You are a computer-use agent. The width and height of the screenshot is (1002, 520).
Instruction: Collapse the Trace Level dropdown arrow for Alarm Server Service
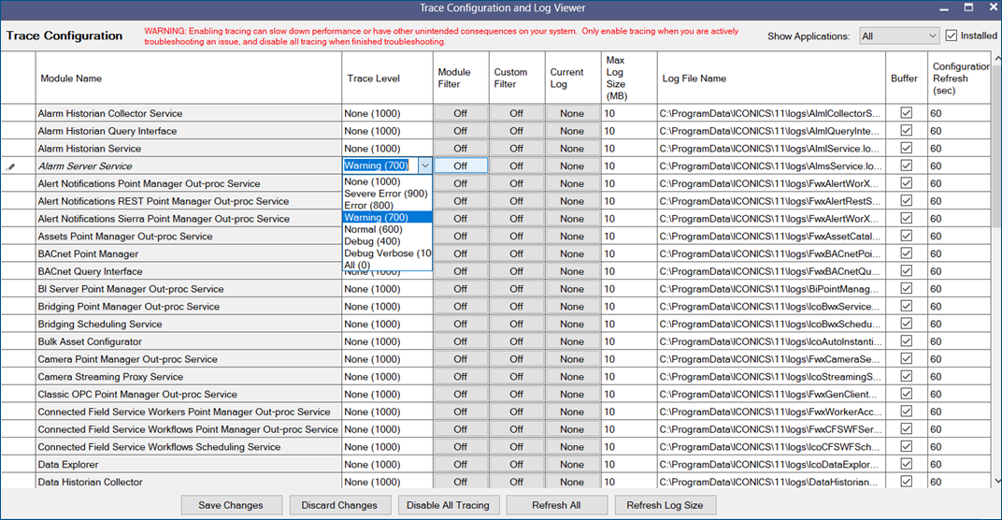425,166
